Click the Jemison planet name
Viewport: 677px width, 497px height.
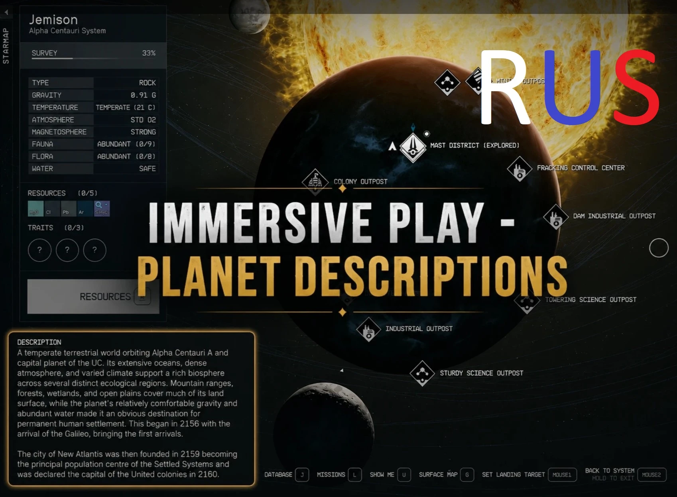tap(53, 20)
